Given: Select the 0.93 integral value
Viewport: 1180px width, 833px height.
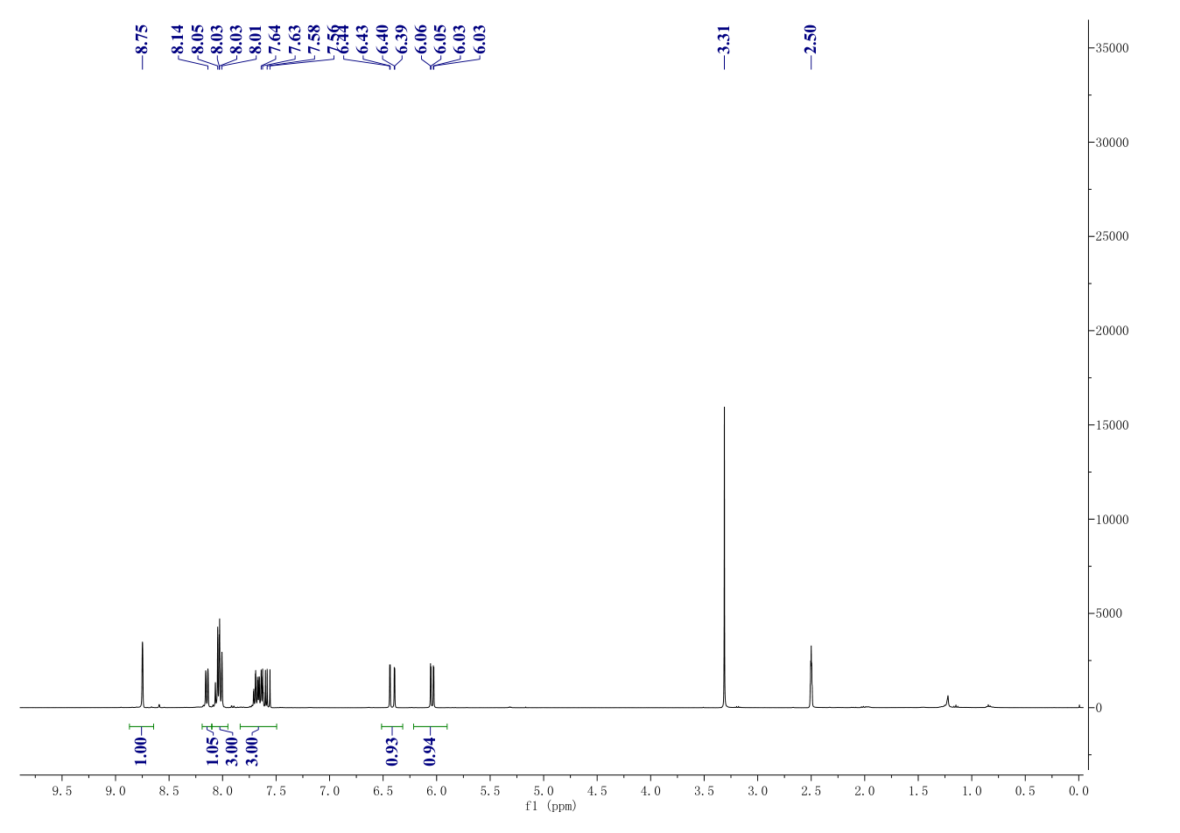Looking at the screenshot, I should [x=391, y=751].
